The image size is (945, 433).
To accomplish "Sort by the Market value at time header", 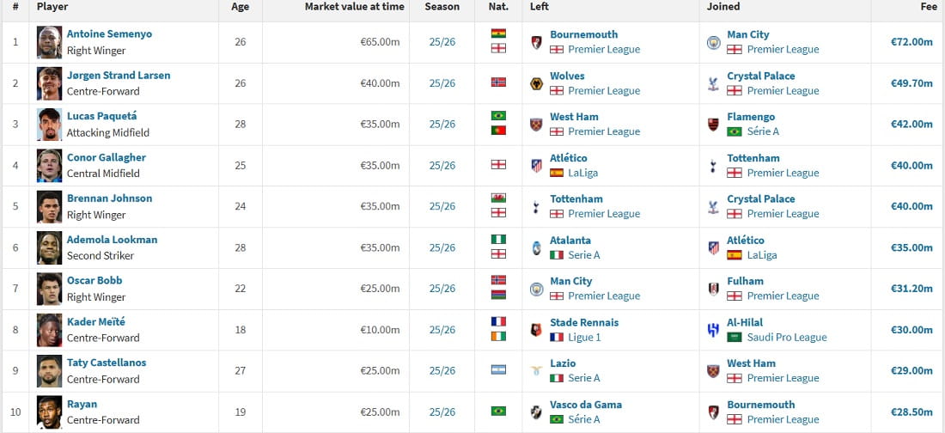I will click(x=354, y=7).
